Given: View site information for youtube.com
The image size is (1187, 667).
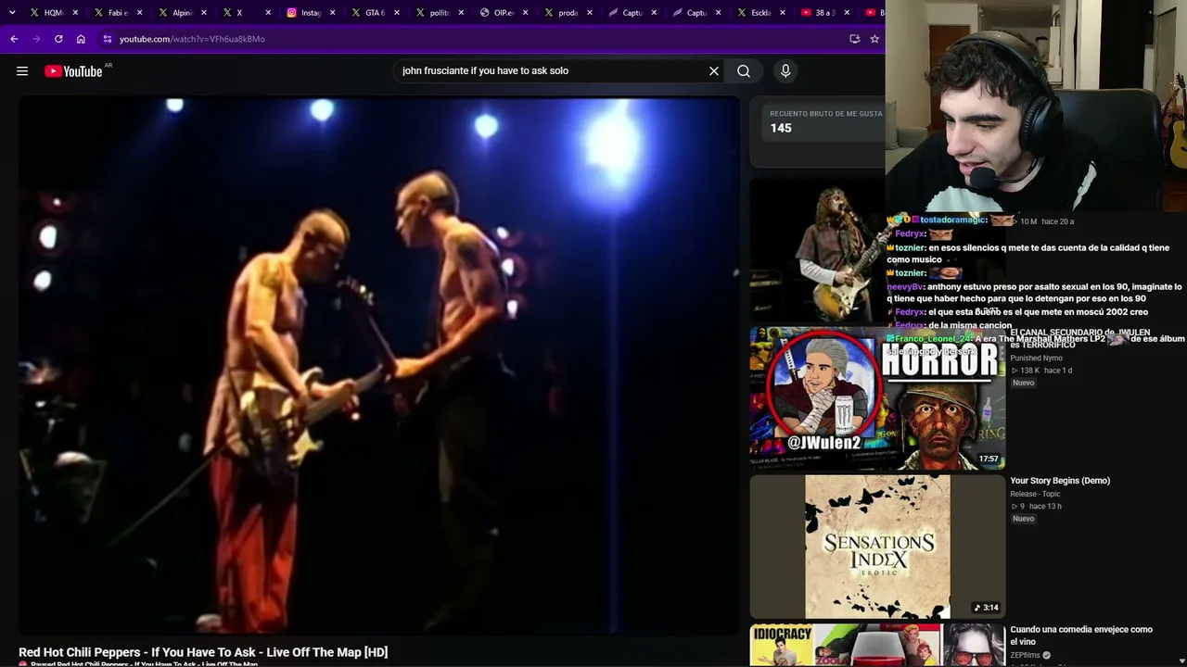Looking at the screenshot, I should (x=108, y=39).
